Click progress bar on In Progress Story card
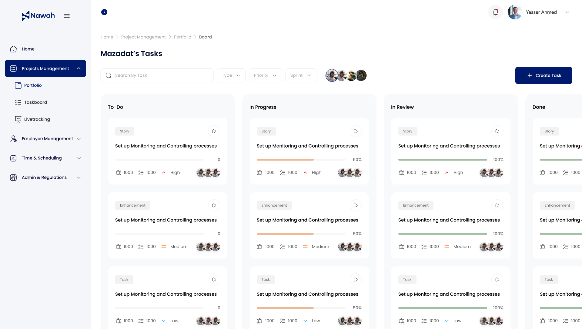This screenshot has width=582, height=329. tap(301, 160)
